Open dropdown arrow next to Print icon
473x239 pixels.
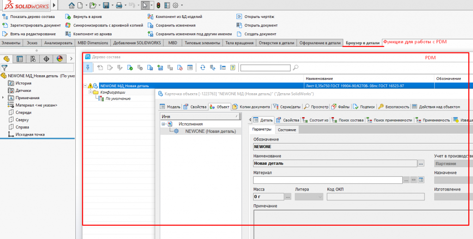coord(126,6)
